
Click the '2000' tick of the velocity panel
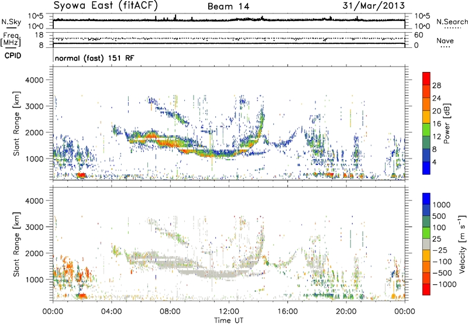coord(35,253)
